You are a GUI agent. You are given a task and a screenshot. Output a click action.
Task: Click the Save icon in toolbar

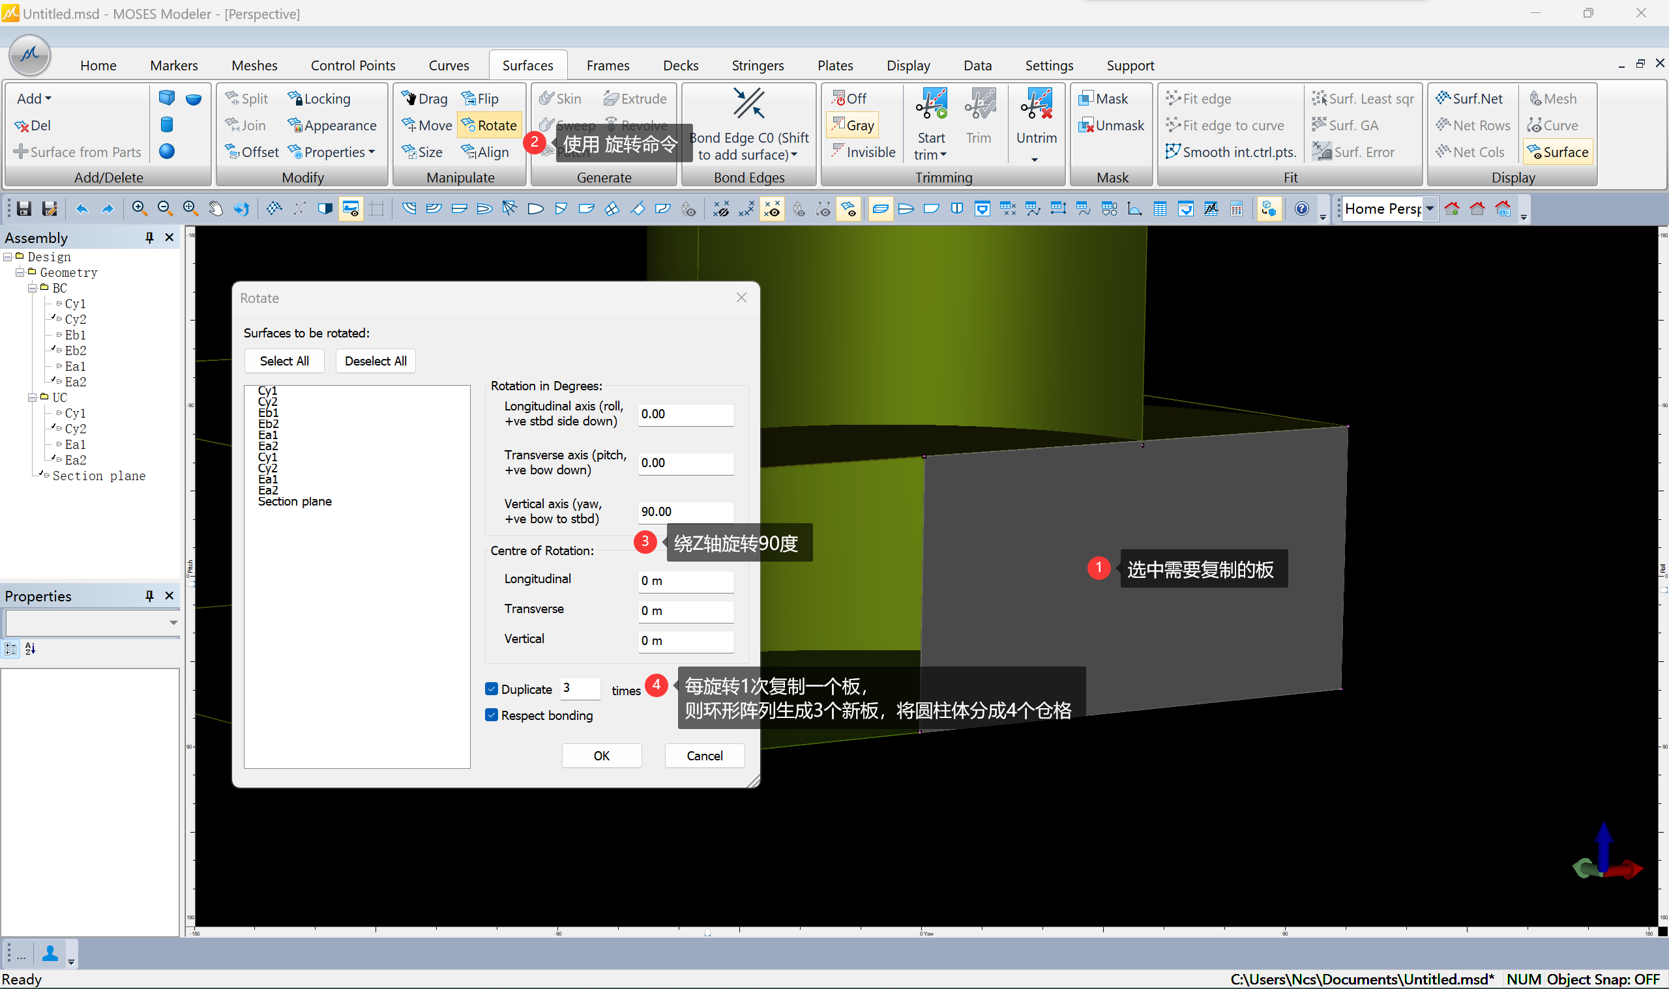point(24,209)
